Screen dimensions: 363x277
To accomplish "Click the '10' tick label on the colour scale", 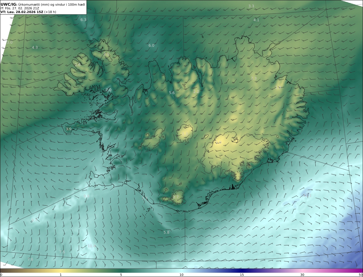I will (181, 275).
